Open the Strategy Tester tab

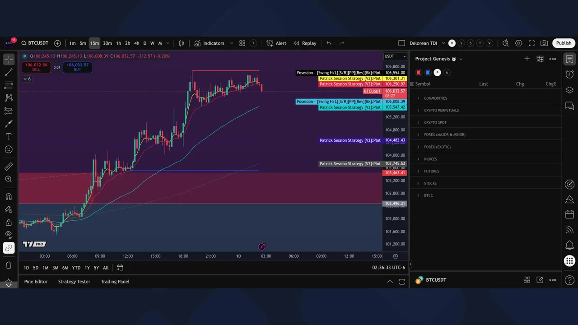[x=74, y=282]
